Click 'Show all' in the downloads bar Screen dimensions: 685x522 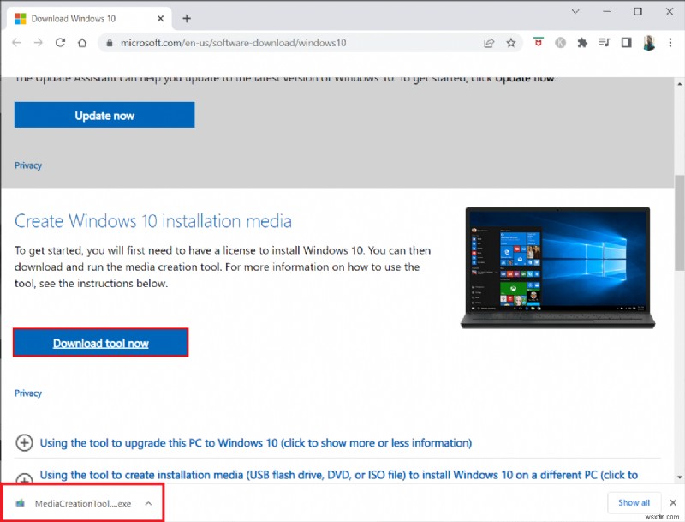coord(634,503)
